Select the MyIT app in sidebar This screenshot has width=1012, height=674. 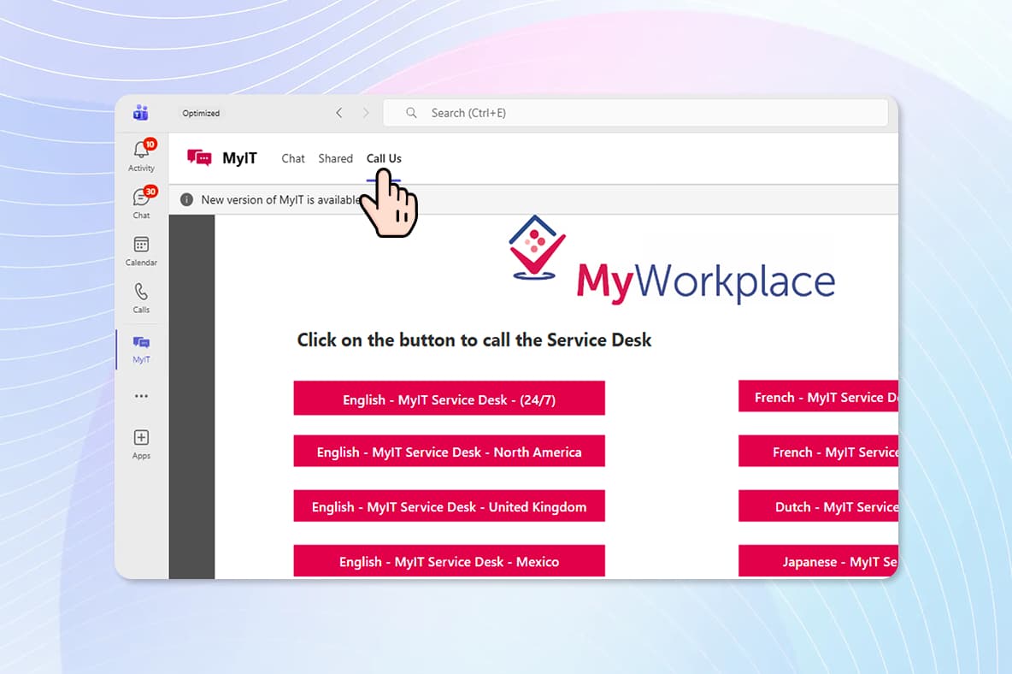[141, 349]
